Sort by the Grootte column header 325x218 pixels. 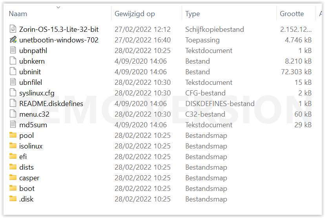pos(292,14)
